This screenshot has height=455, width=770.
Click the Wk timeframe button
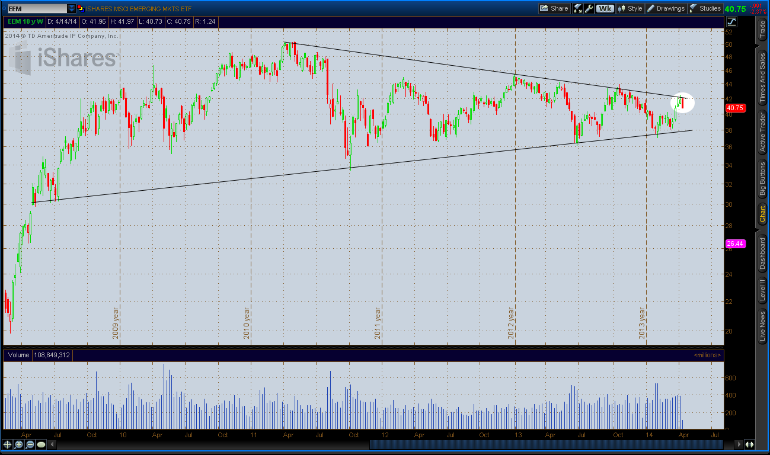point(605,8)
